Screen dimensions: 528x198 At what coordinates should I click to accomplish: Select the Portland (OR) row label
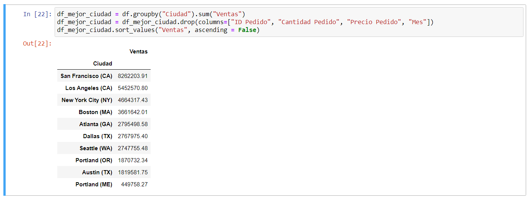point(94,160)
